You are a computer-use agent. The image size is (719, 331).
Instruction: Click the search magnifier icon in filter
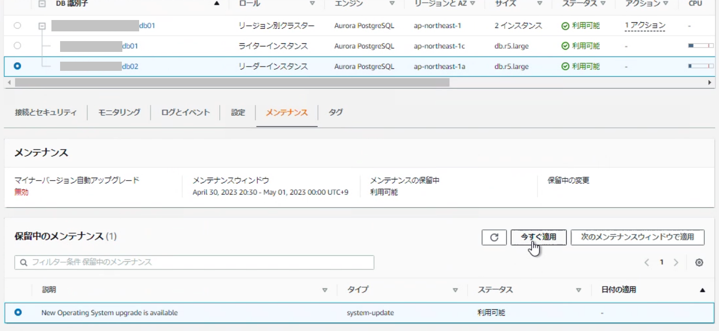[x=24, y=262]
